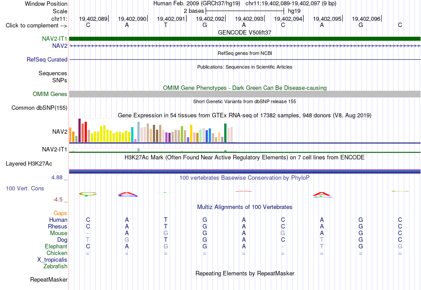
Task: Click the Chicken species label
Action: point(57,253)
